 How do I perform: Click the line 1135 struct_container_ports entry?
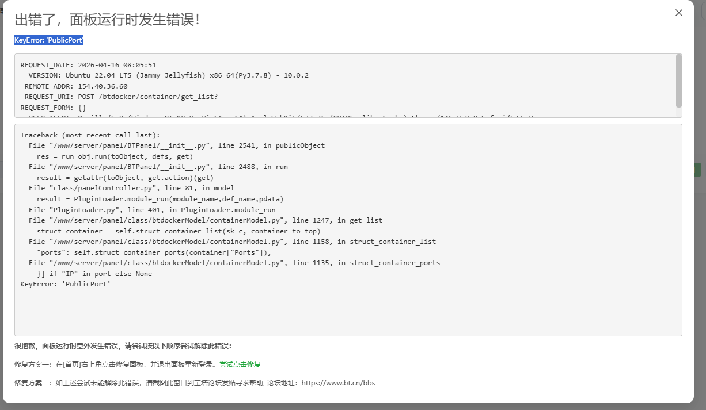tap(234, 263)
